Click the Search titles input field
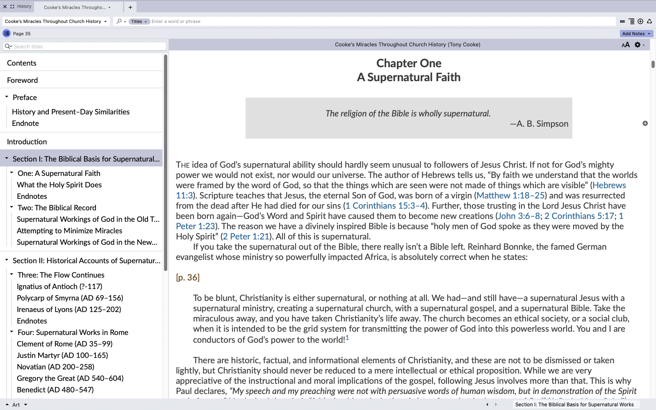The image size is (656, 410). pyautogui.click(x=84, y=46)
